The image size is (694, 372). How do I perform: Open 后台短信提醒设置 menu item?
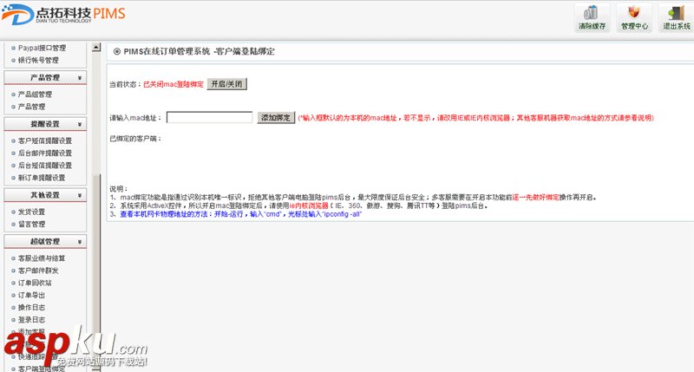pyautogui.click(x=45, y=166)
